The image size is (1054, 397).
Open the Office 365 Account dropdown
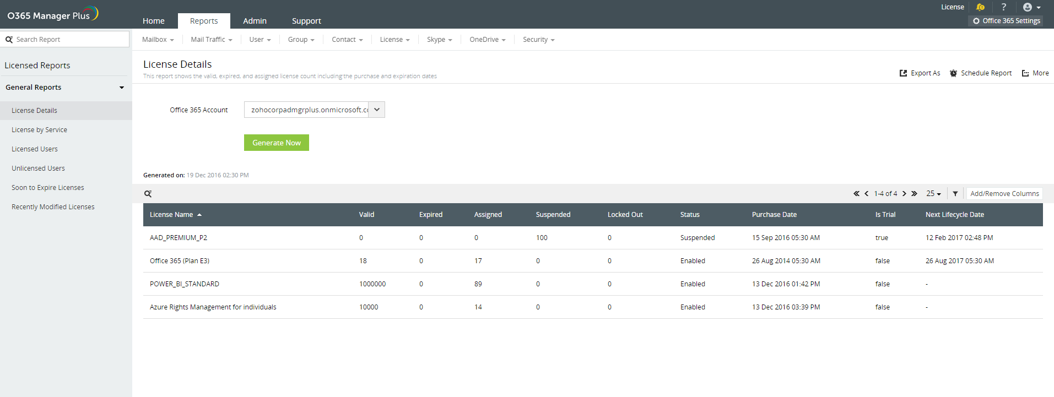(315, 110)
